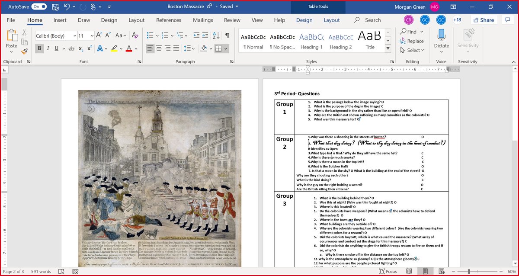519x276 pixels.
Task: Toggle Italic formatting
Action: point(48,48)
